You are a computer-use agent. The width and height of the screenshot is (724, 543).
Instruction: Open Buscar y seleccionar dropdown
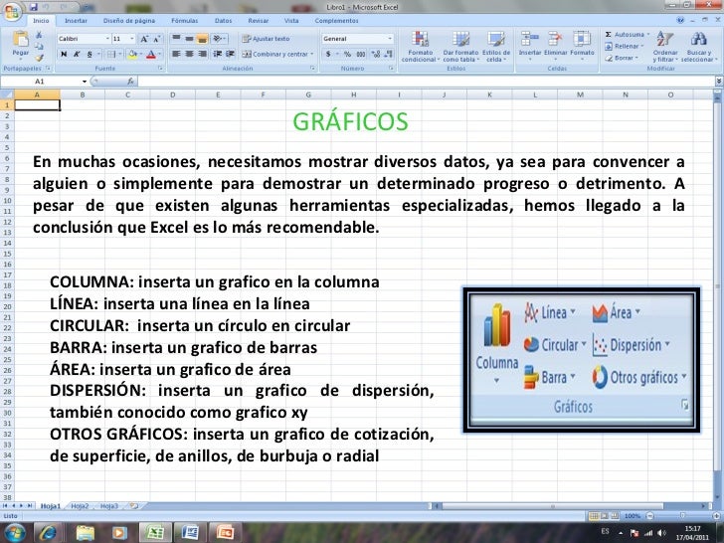(x=699, y=46)
